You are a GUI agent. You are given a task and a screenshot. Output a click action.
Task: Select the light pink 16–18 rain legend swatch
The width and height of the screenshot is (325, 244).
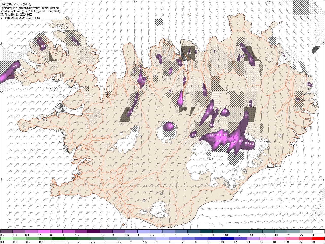(266, 238)
